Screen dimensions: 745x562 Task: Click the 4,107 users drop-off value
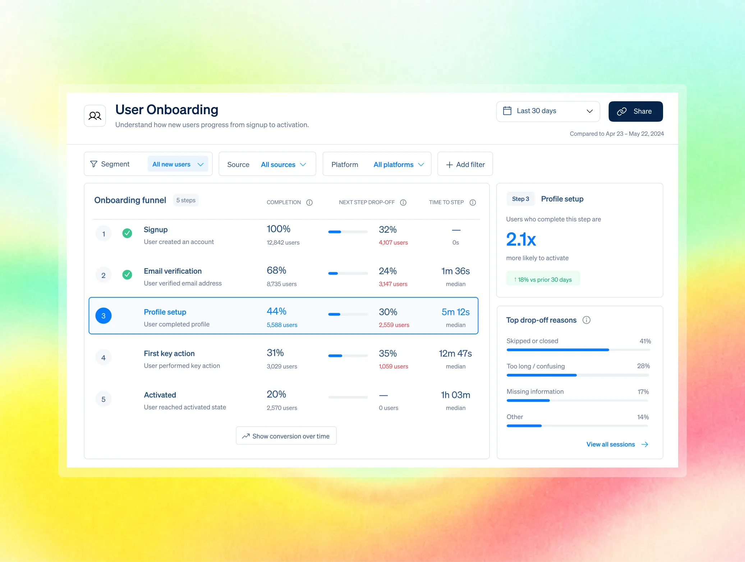coord(393,242)
